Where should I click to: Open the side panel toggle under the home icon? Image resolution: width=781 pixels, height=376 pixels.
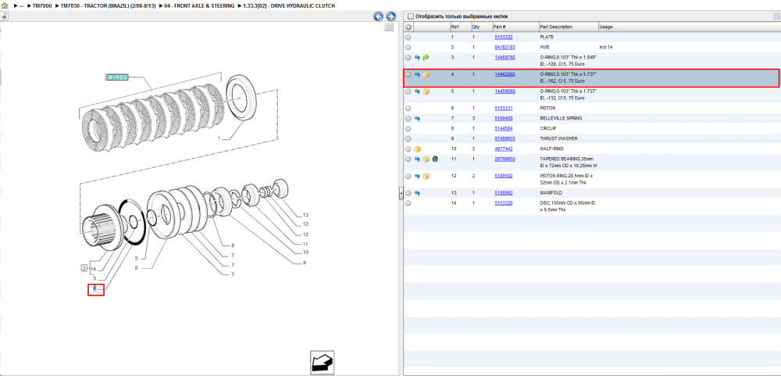[x=5, y=16]
